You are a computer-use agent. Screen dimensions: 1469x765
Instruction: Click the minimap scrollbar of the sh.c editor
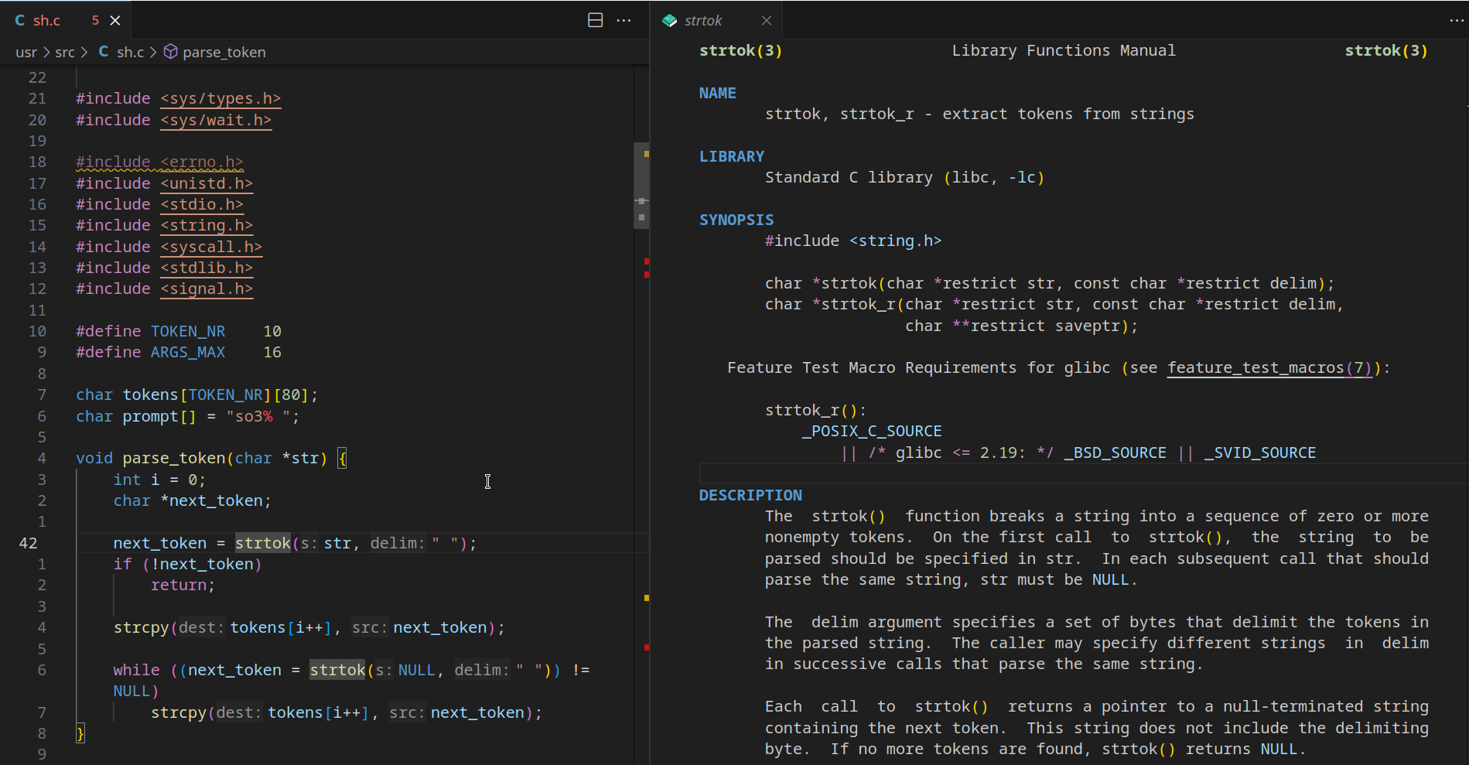(641, 186)
